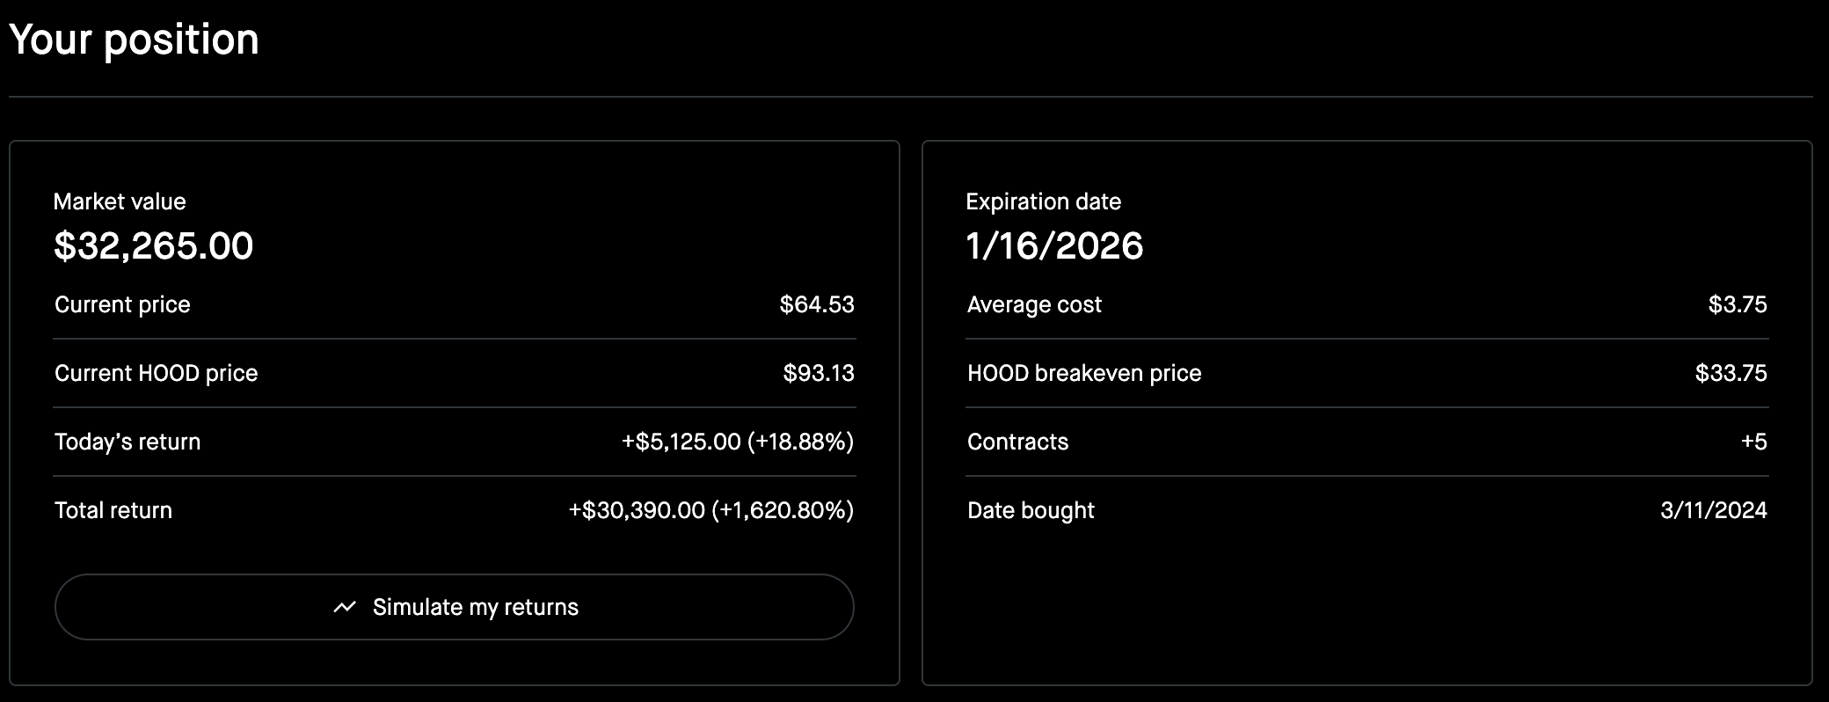Image resolution: width=1829 pixels, height=702 pixels.
Task: Select the Current HOOD price label
Action: coord(156,373)
